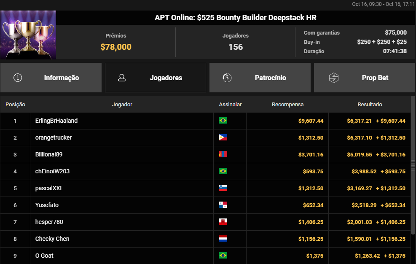Click the duration 07:41:38
This screenshot has height=264, width=416.
click(395, 51)
